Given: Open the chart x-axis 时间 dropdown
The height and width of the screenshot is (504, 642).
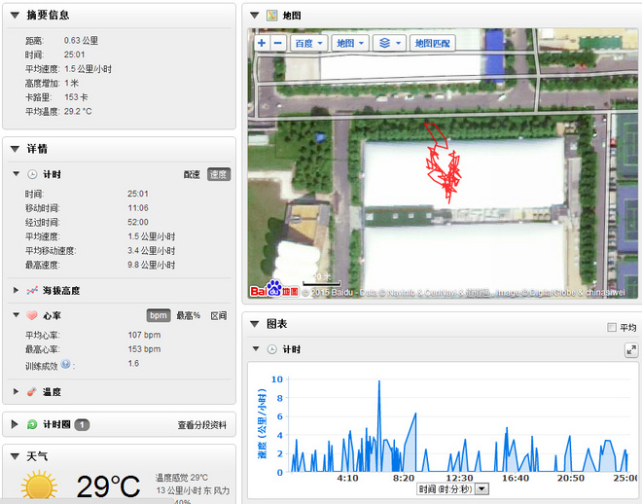Looking at the screenshot, I should pyautogui.click(x=481, y=490).
